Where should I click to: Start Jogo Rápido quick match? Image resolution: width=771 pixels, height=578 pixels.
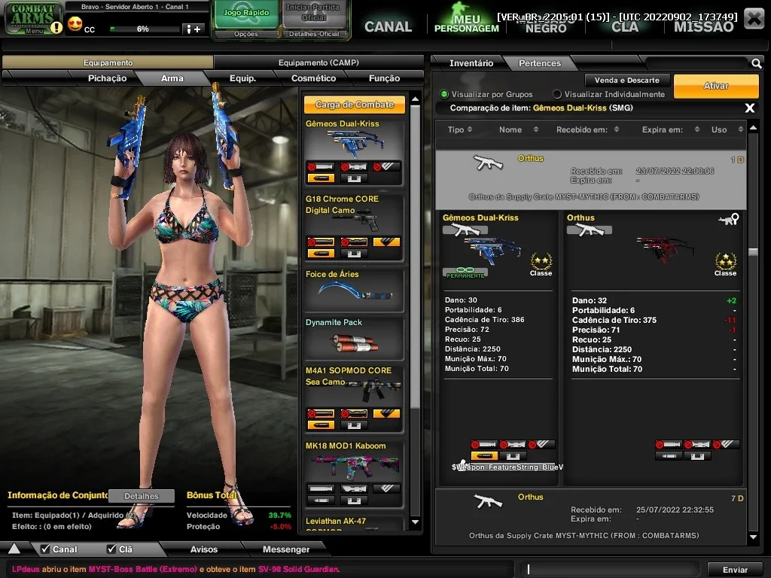pyautogui.click(x=246, y=15)
